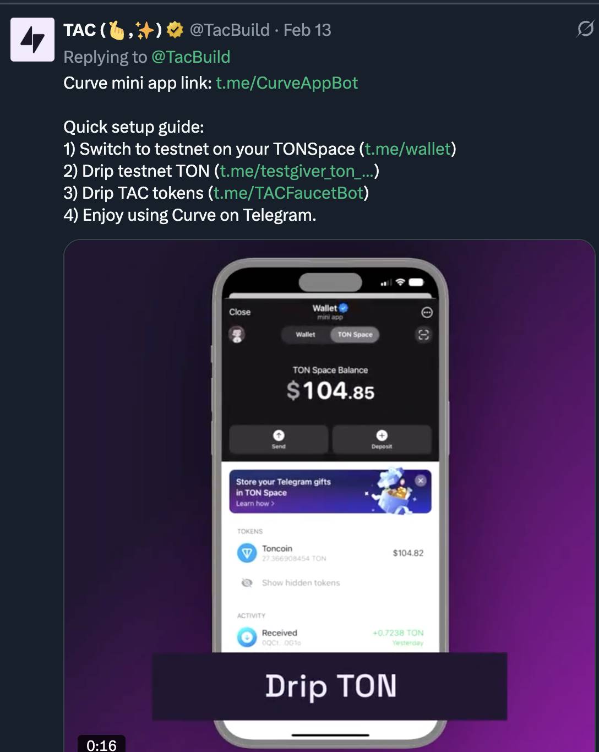Open the t.me/wallet link
This screenshot has height=752, width=599.
[x=408, y=149]
